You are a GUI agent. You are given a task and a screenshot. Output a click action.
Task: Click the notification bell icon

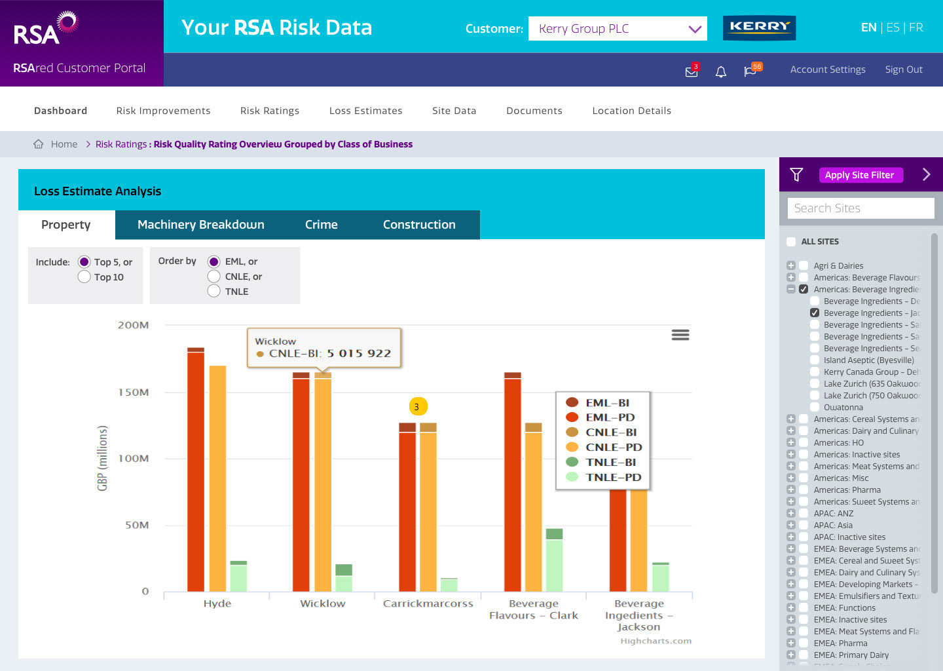click(720, 71)
